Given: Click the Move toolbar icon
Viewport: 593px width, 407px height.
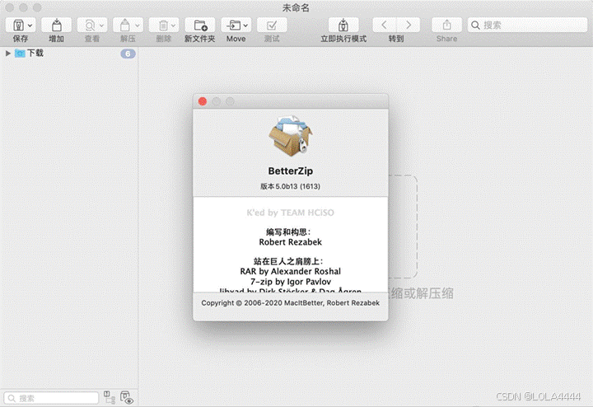Looking at the screenshot, I should click(233, 26).
